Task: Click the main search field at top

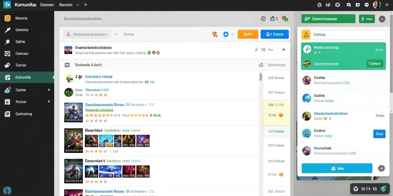Action: click(157, 18)
